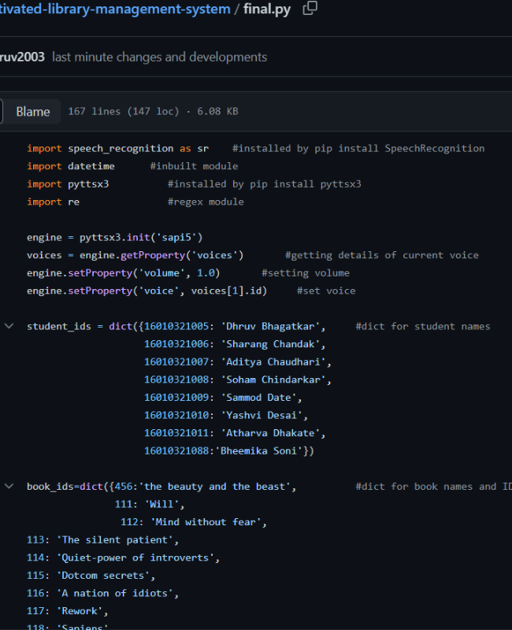The width and height of the screenshot is (512, 630).
Task: Click '#installed by pip install pyttsx3' comment
Action: [265, 184]
